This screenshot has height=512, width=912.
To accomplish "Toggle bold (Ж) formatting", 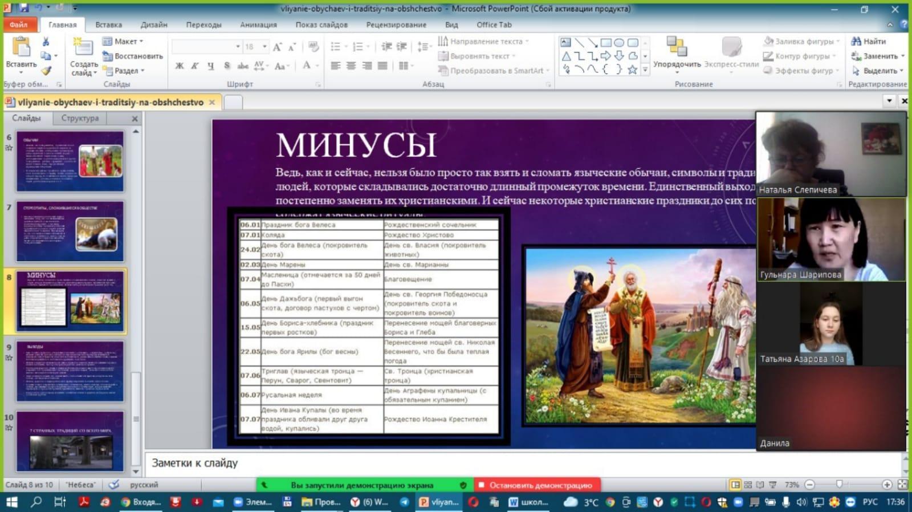I will point(180,66).
